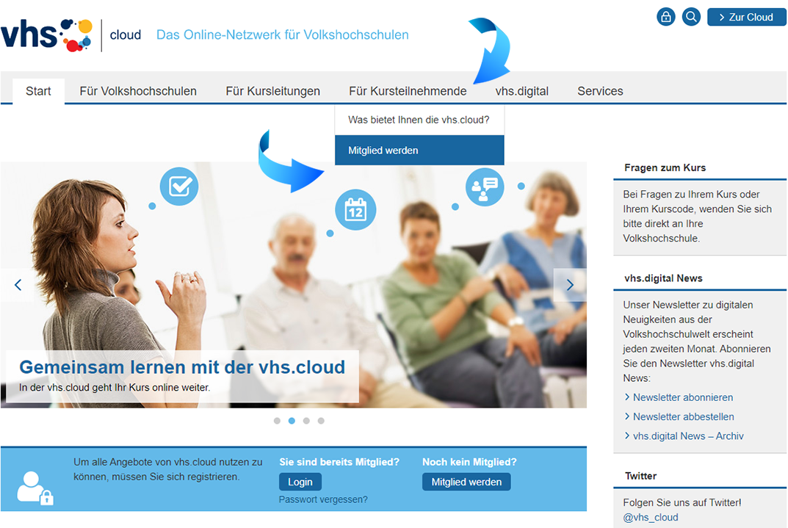Viewport: 788px width, 528px height.
Task: Open Für Volkshochschulen menu
Action: [x=138, y=91]
